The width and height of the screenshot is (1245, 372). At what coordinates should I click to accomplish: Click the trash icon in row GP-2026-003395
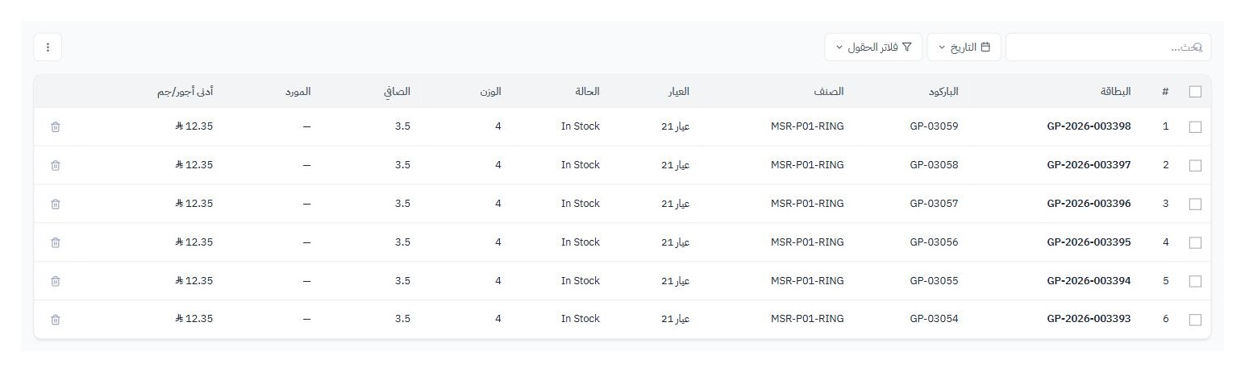56,242
